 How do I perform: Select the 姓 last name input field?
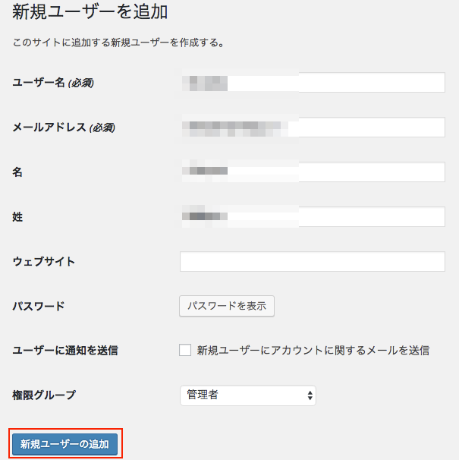pyautogui.click(x=312, y=216)
